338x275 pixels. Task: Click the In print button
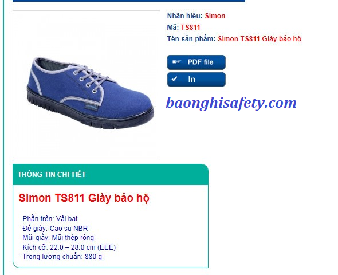click(196, 80)
